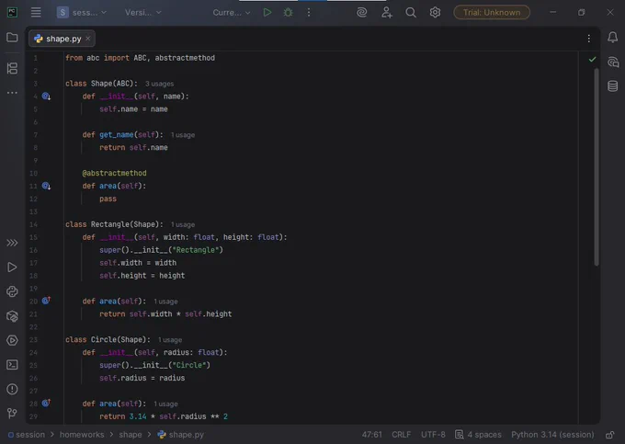This screenshot has height=444, width=625.
Task: Close the shape.py tab
Action: coord(87,39)
